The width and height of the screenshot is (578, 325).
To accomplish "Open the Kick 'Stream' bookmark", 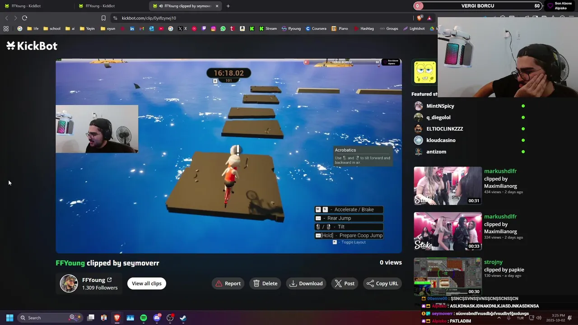I will [268, 28].
